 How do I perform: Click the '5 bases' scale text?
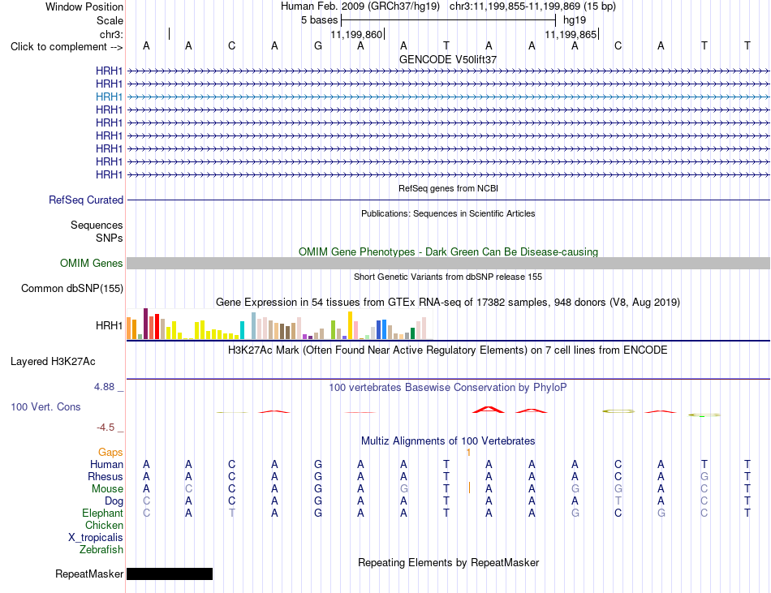[x=319, y=20]
